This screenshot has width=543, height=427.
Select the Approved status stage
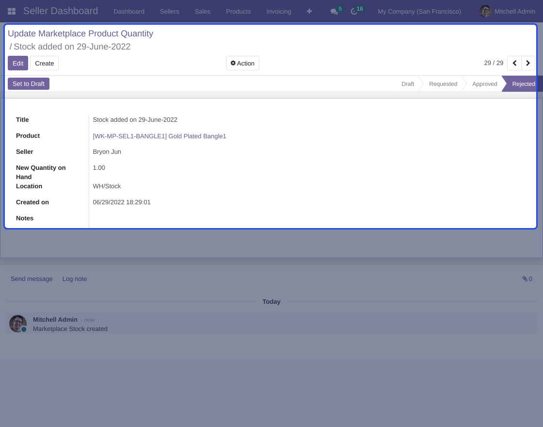(484, 84)
